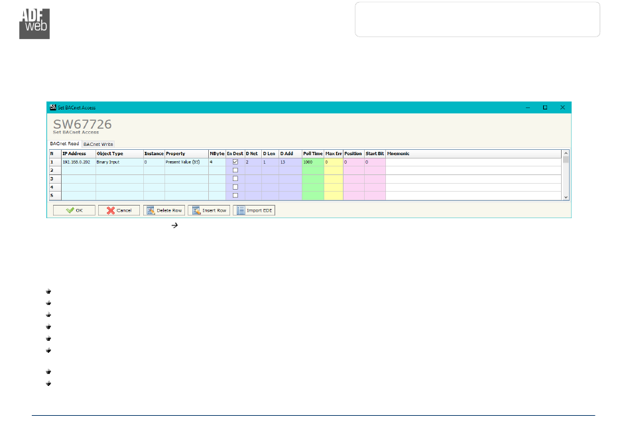
Task: Click the empty Mnemonic cell in row 4
Action: click(473, 188)
